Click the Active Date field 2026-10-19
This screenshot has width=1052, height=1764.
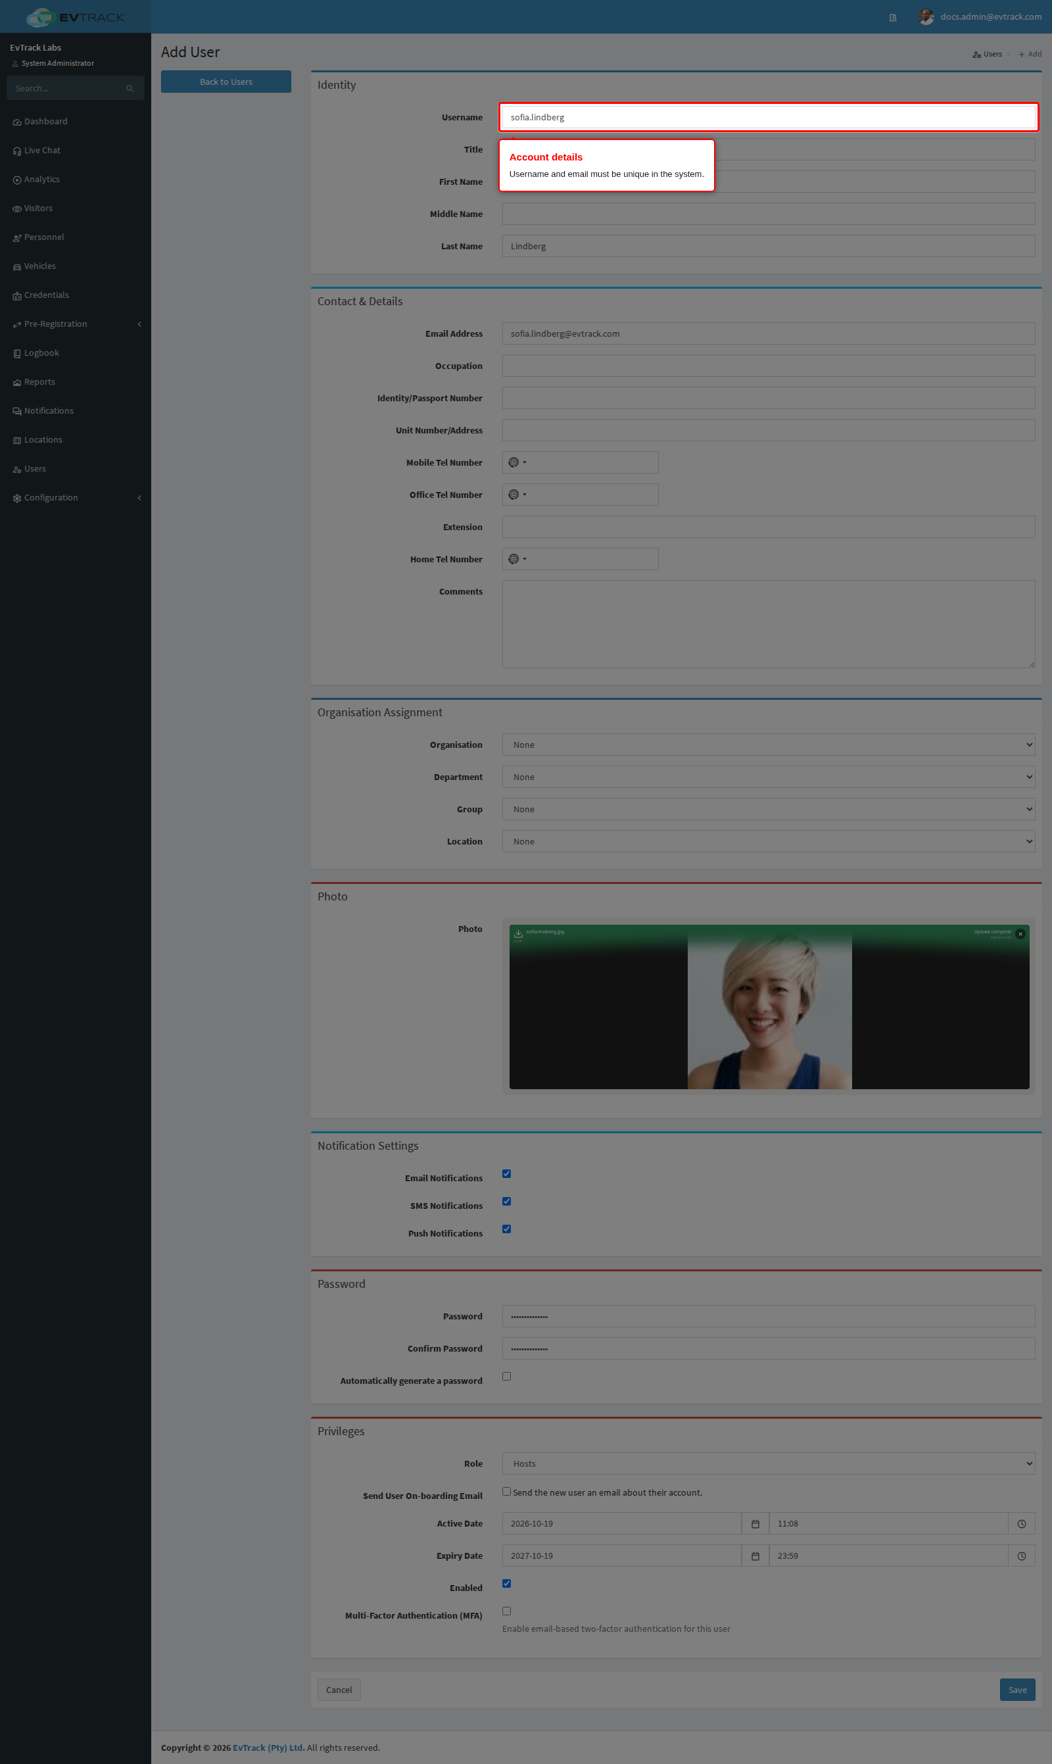tap(623, 1524)
